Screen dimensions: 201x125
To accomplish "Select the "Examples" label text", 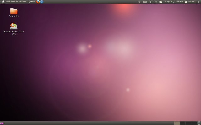I will click(14, 16).
